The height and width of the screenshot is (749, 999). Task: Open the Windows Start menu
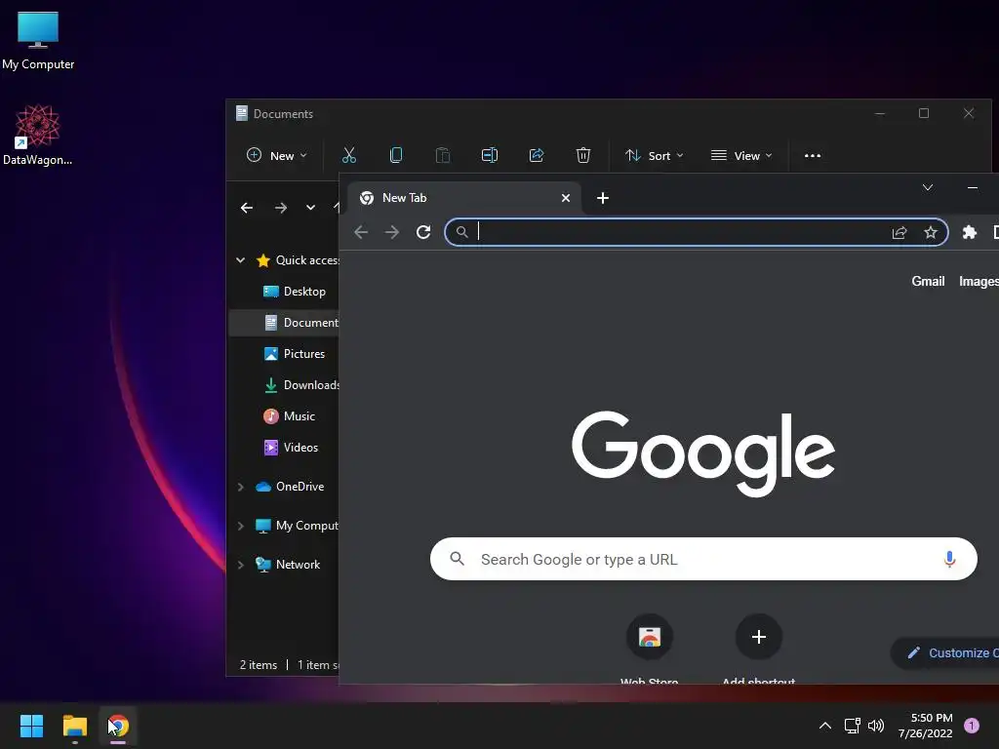(31, 726)
